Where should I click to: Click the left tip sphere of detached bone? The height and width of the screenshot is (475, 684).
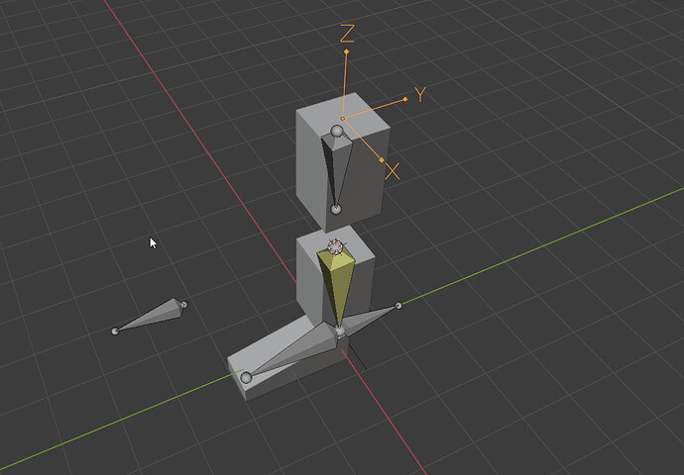coord(115,332)
